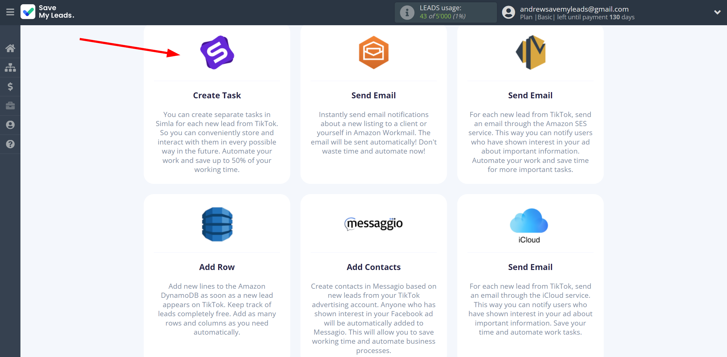The height and width of the screenshot is (357, 727).
Task: Click the Simla Create Task description text
Action: [217, 142]
